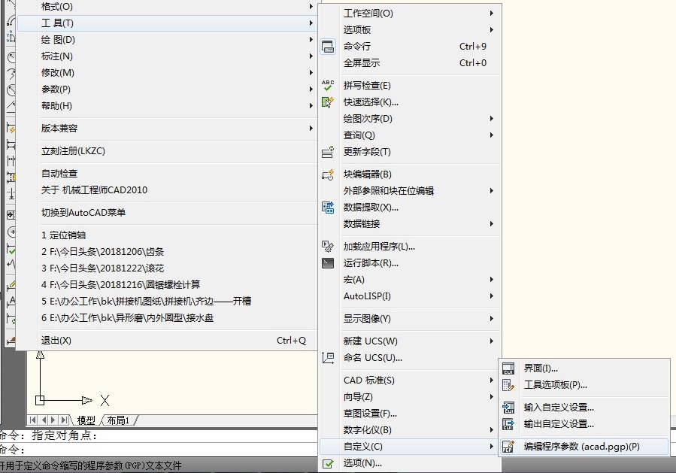Image resolution: width=676 pixels, height=473 pixels.
Task: Open recent file 20181206\齿条
Action: (x=166, y=251)
